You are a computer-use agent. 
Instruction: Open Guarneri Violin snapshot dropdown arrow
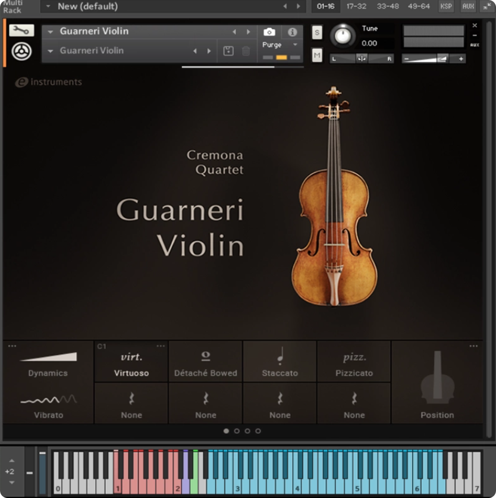coord(50,51)
